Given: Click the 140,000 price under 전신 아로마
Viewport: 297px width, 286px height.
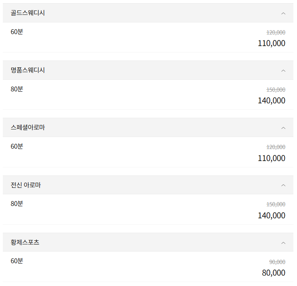Looking at the screenshot, I should click(271, 216).
